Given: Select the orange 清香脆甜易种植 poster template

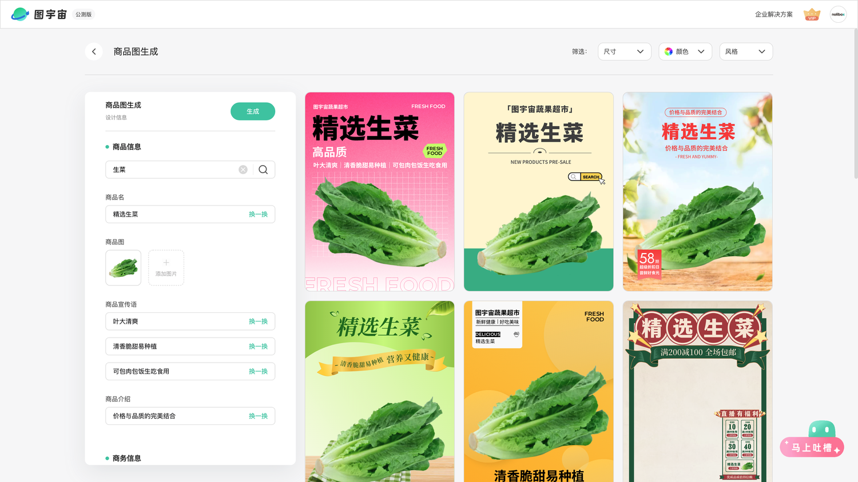Looking at the screenshot, I should point(539,391).
